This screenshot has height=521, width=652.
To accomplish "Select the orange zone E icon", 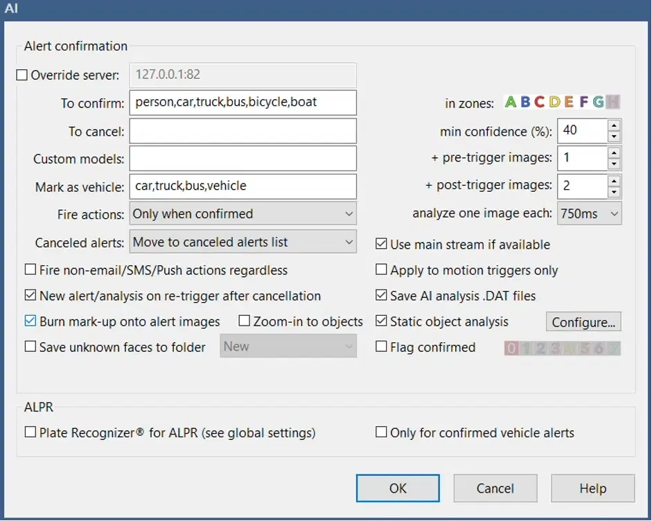I will 569,103.
